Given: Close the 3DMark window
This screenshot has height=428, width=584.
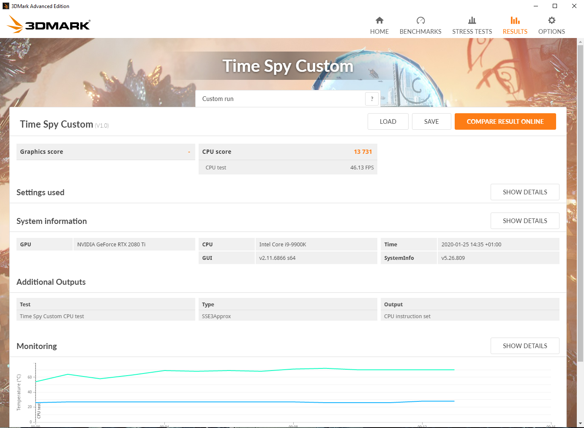Looking at the screenshot, I should 574,6.
